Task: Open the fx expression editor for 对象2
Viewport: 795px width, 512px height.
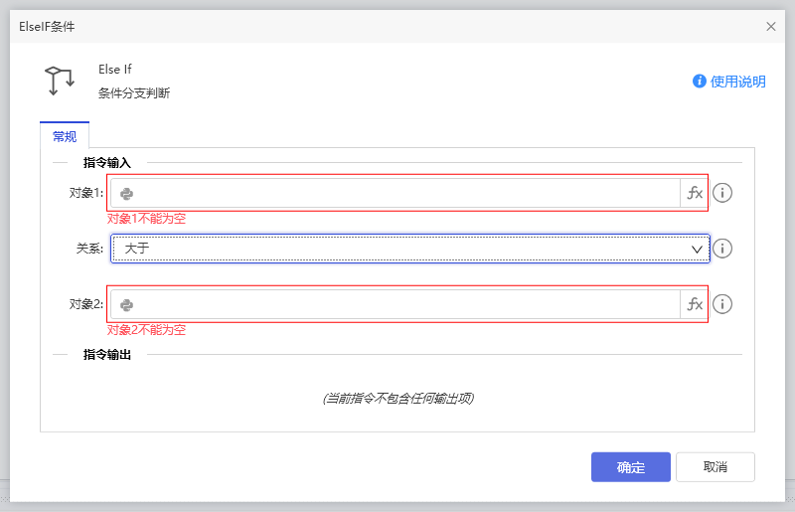Action: pyautogui.click(x=695, y=304)
